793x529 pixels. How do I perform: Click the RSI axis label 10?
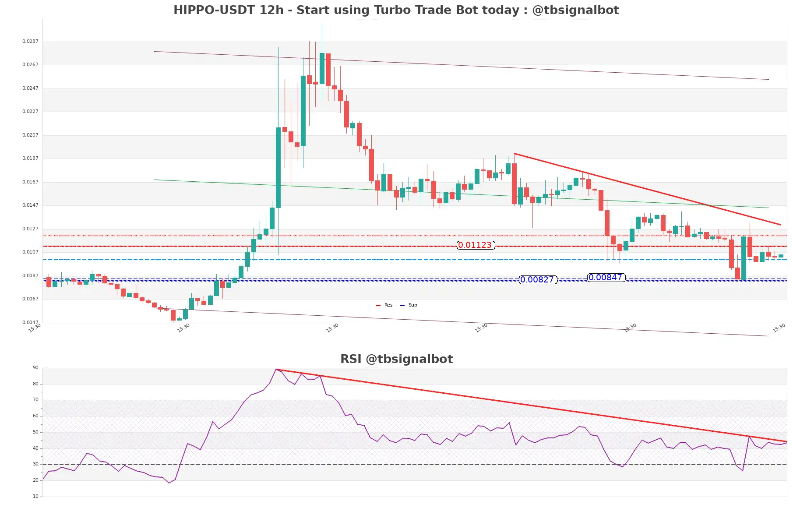35,497
